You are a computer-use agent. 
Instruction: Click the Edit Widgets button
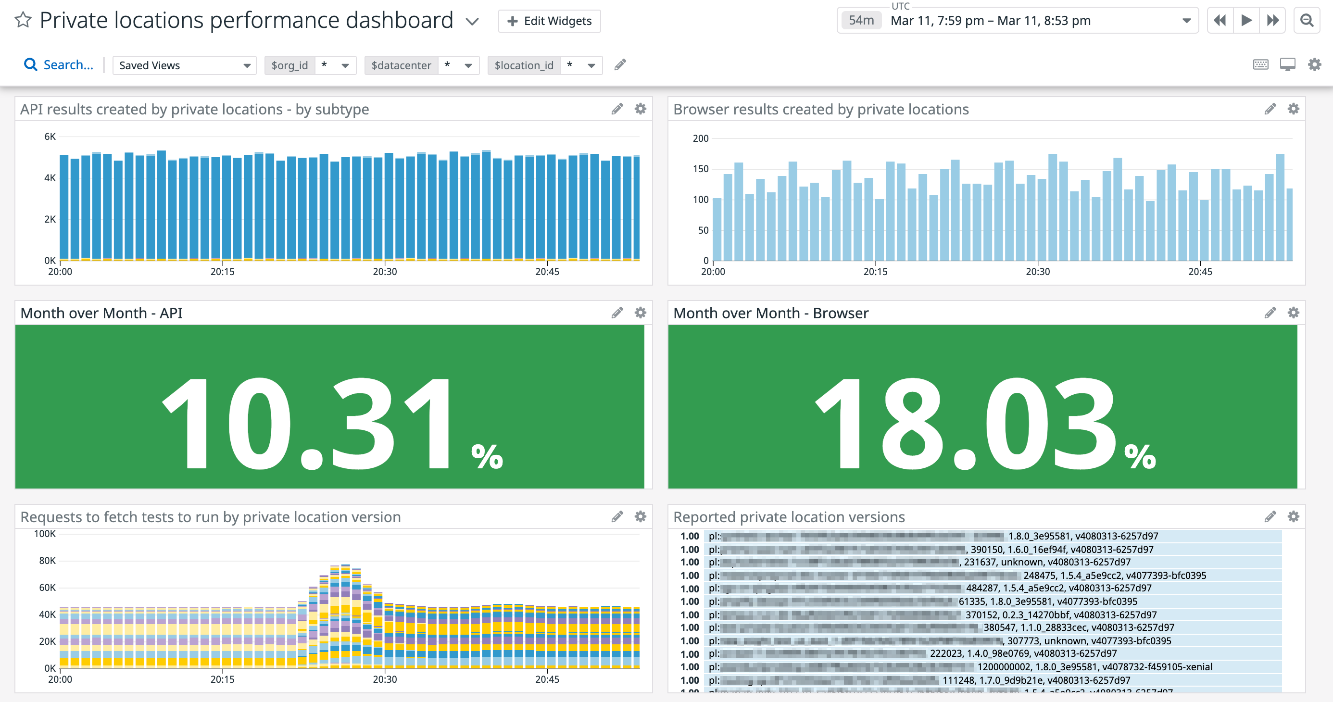click(x=549, y=21)
